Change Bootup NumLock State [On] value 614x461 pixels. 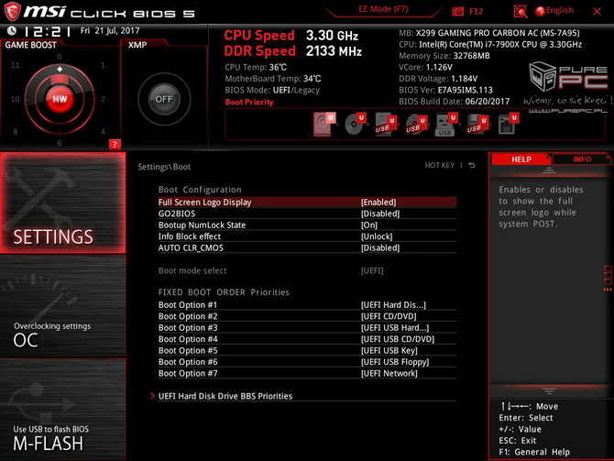(x=369, y=225)
